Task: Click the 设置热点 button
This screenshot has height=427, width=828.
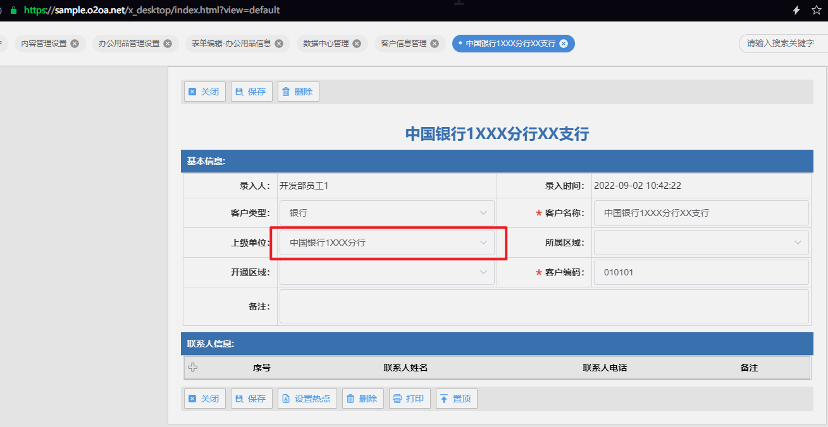Action: click(x=307, y=399)
